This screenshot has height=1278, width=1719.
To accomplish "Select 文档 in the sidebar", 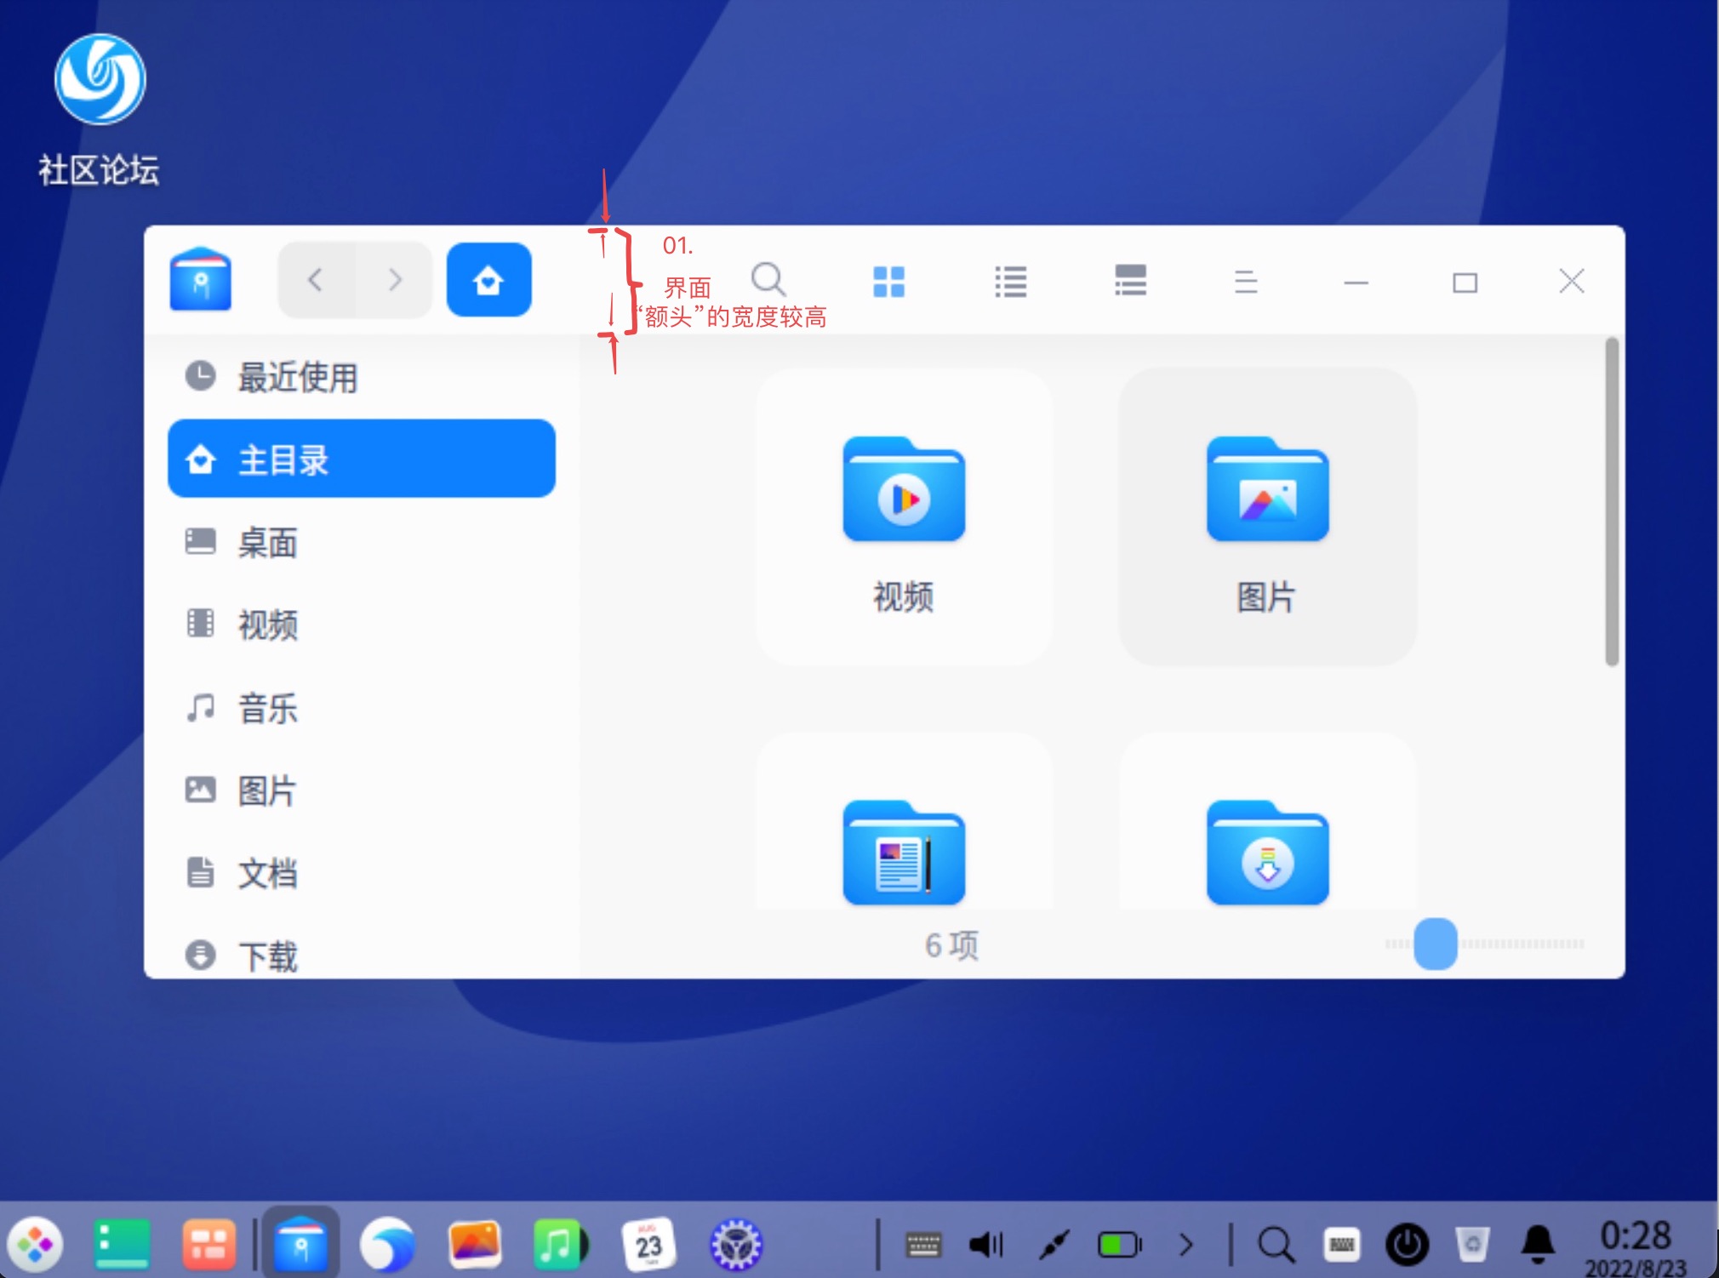I will click(267, 873).
